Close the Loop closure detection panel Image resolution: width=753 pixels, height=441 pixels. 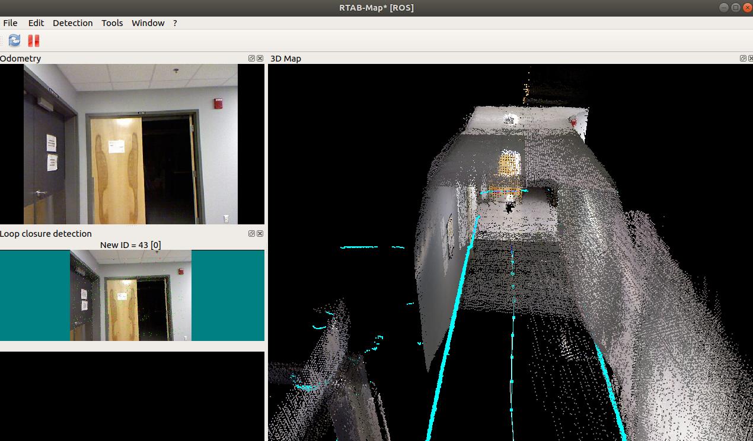pyautogui.click(x=260, y=234)
